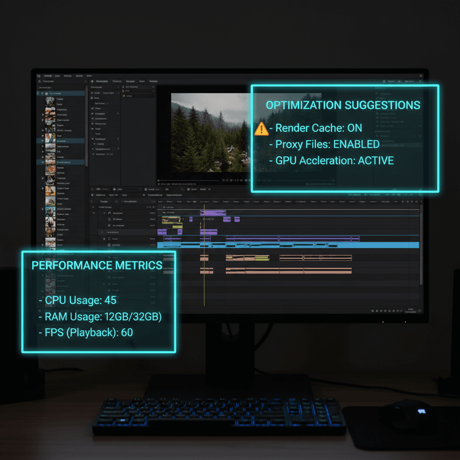The image size is (460, 460).
Task: Click the media list vertical scrollbar
Action: [x=87, y=126]
